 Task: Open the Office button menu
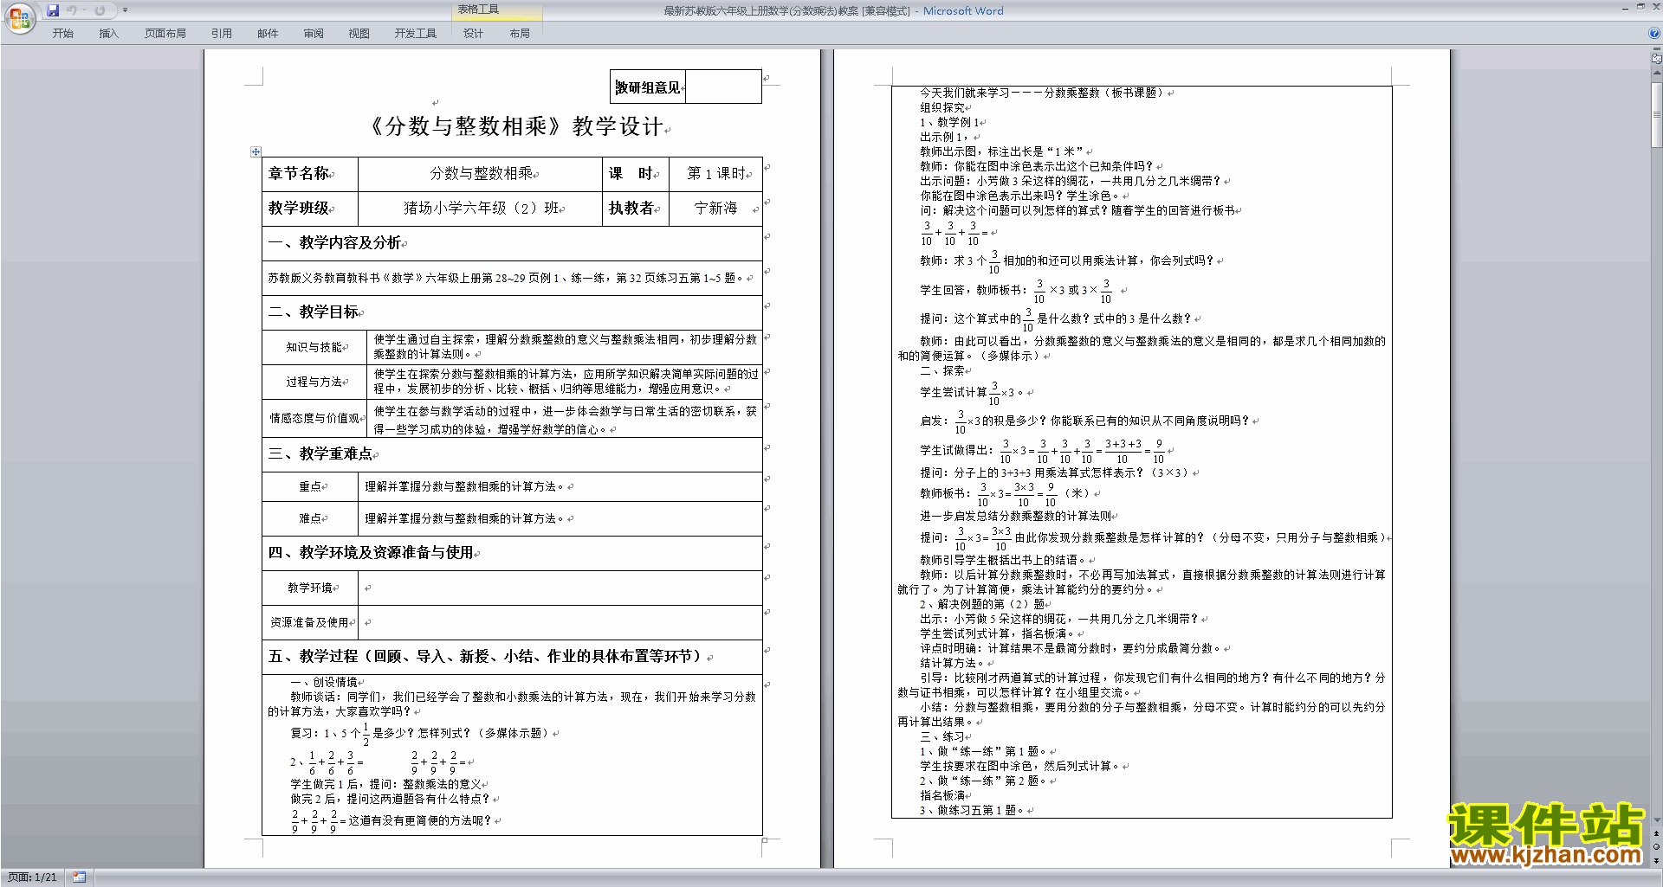pyautogui.click(x=19, y=18)
